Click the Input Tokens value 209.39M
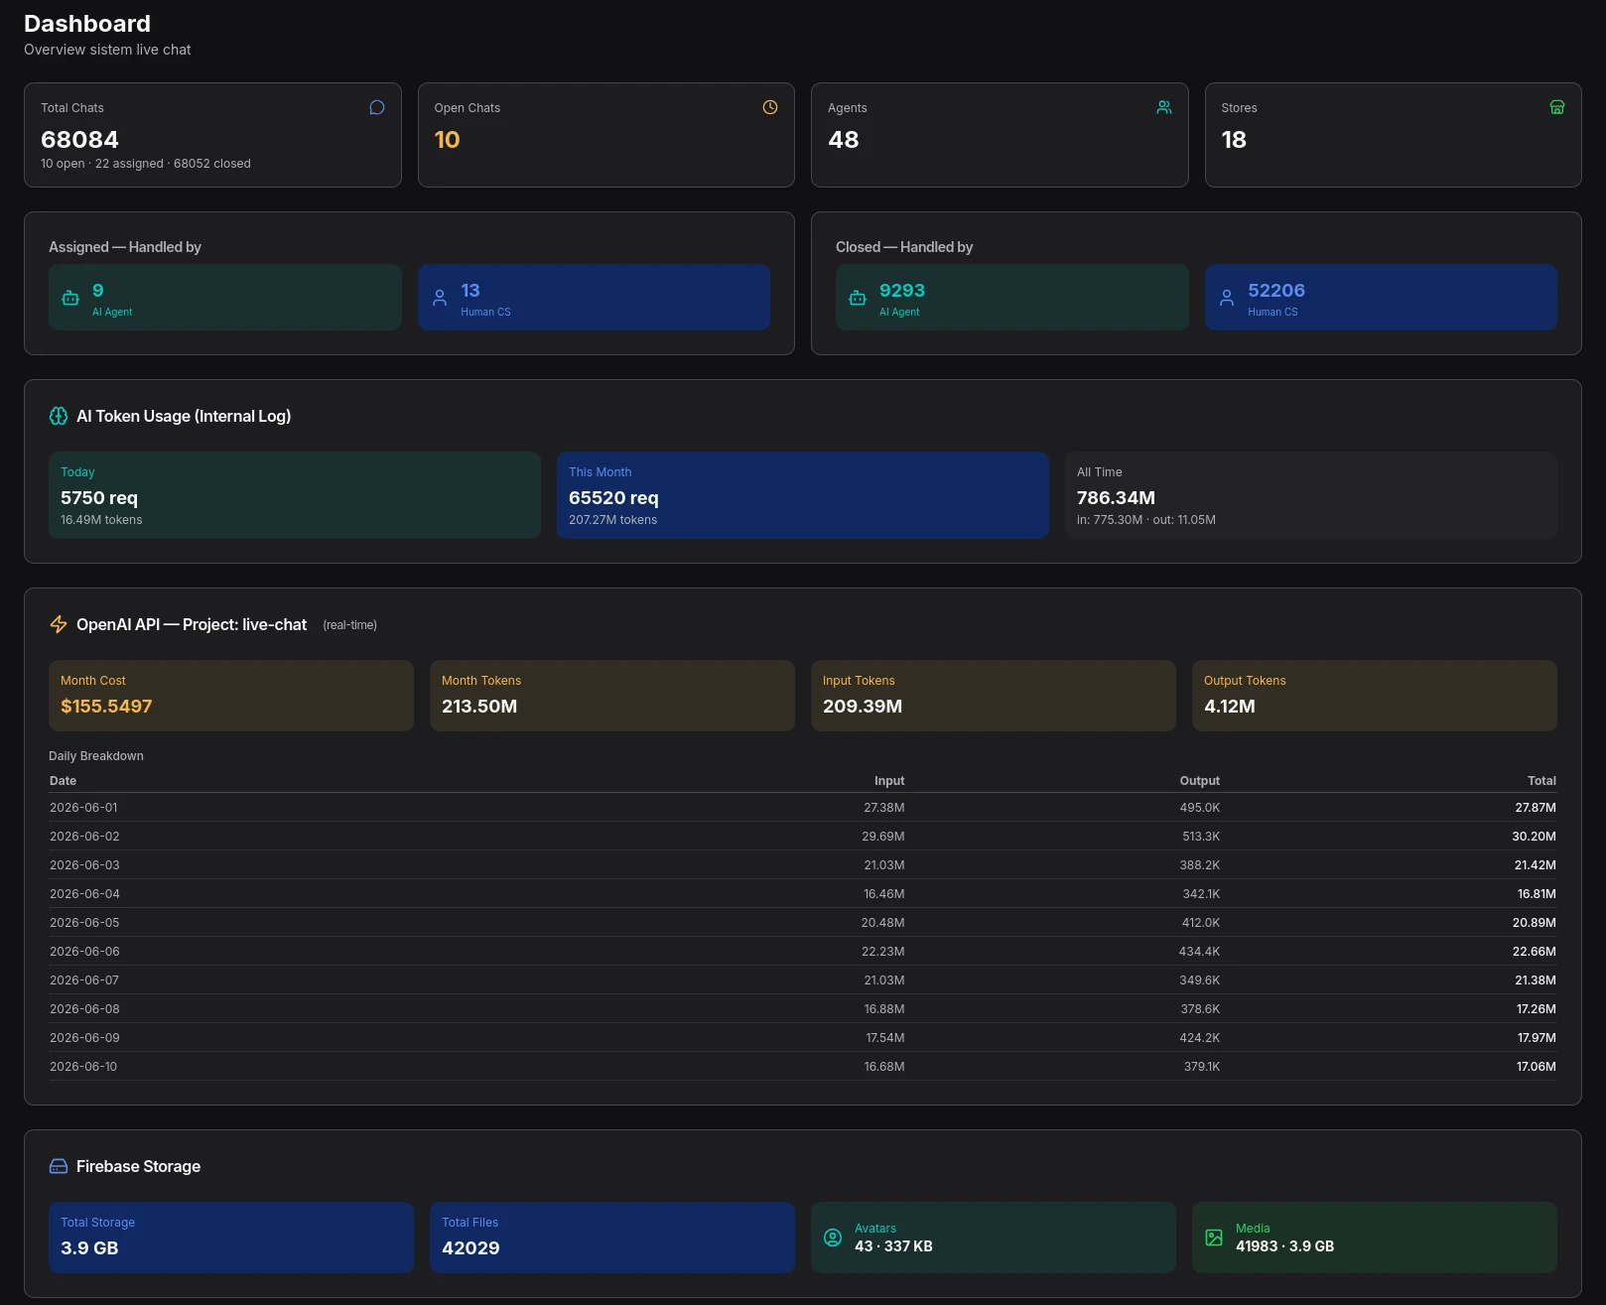The image size is (1606, 1305). click(863, 707)
